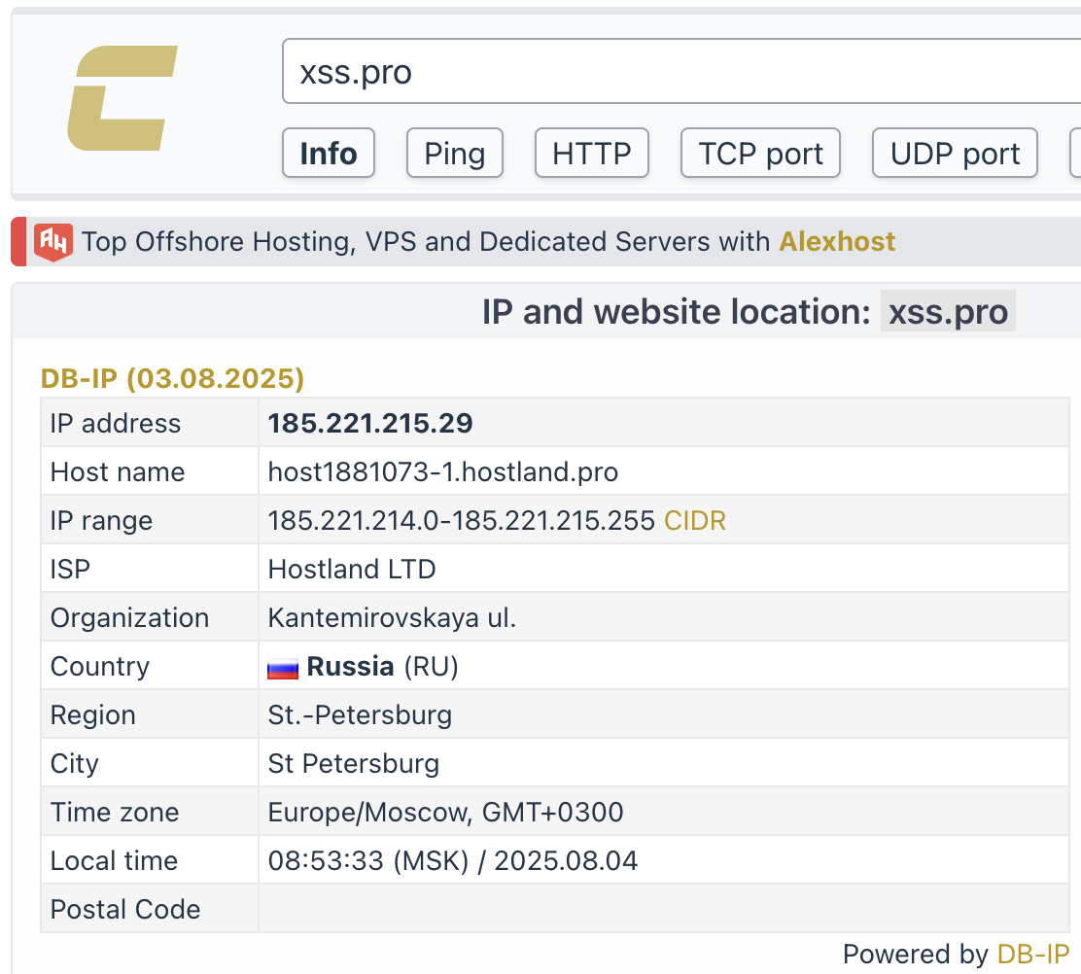This screenshot has width=1081, height=974.
Task: Open the HTTP check tab
Action: [591, 154]
